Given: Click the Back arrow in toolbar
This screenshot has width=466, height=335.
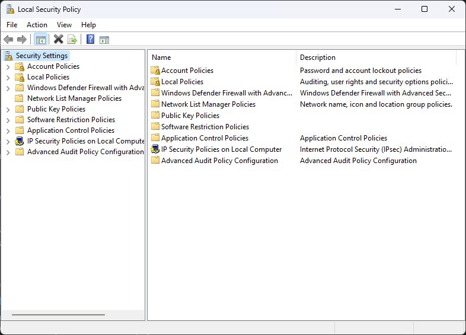Looking at the screenshot, I should 8,40.
